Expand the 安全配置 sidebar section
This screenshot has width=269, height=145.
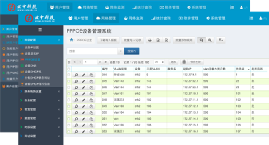(41, 100)
